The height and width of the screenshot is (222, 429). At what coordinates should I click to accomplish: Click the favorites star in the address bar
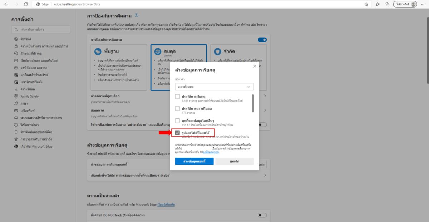pyautogui.click(x=366, y=5)
